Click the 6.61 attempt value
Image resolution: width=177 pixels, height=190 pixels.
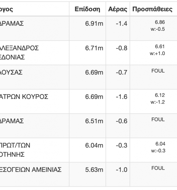(x=160, y=47)
